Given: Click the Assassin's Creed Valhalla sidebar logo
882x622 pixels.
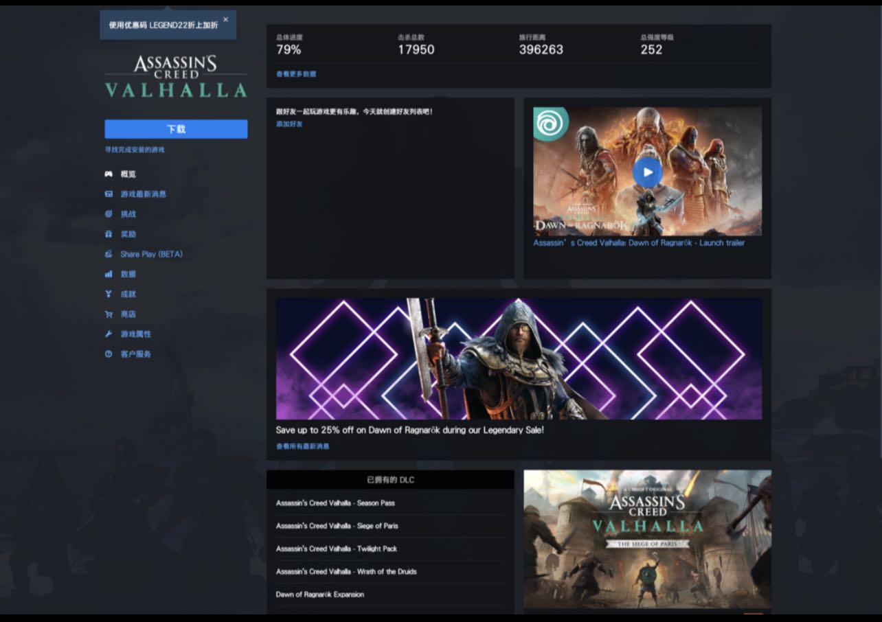Looking at the screenshot, I should (176, 76).
